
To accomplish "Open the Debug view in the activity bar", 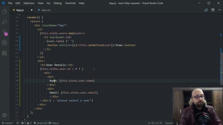I will (x=5, y=43).
